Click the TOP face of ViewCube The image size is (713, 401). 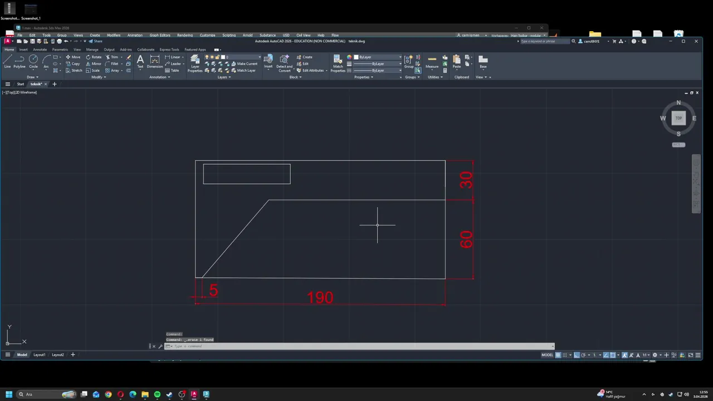pyautogui.click(x=678, y=118)
